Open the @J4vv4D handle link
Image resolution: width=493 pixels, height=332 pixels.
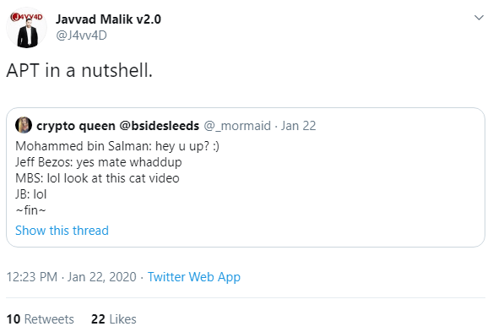[x=81, y=35]
